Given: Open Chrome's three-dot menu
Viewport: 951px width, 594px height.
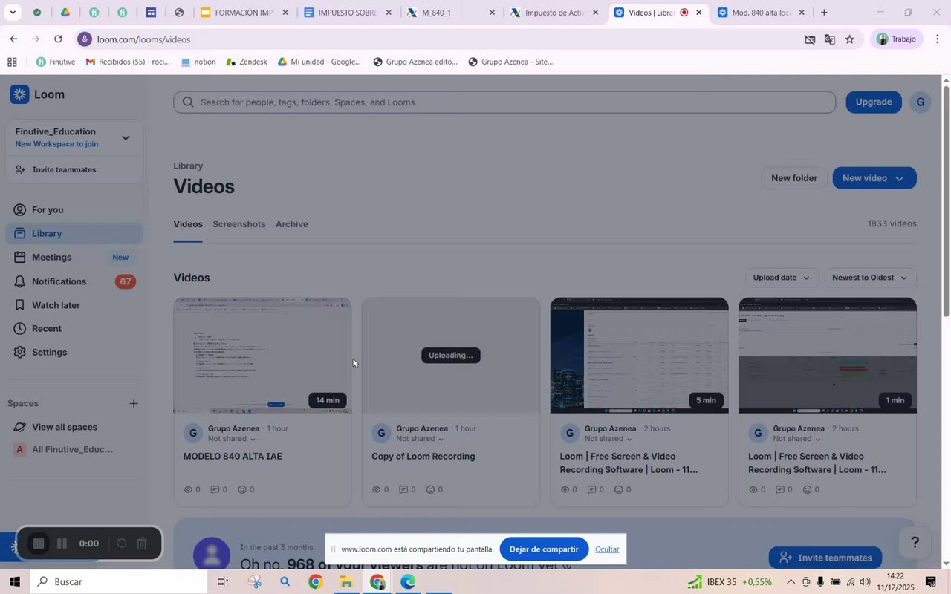Looking at the screenshot, I should [x=938, y=39].
